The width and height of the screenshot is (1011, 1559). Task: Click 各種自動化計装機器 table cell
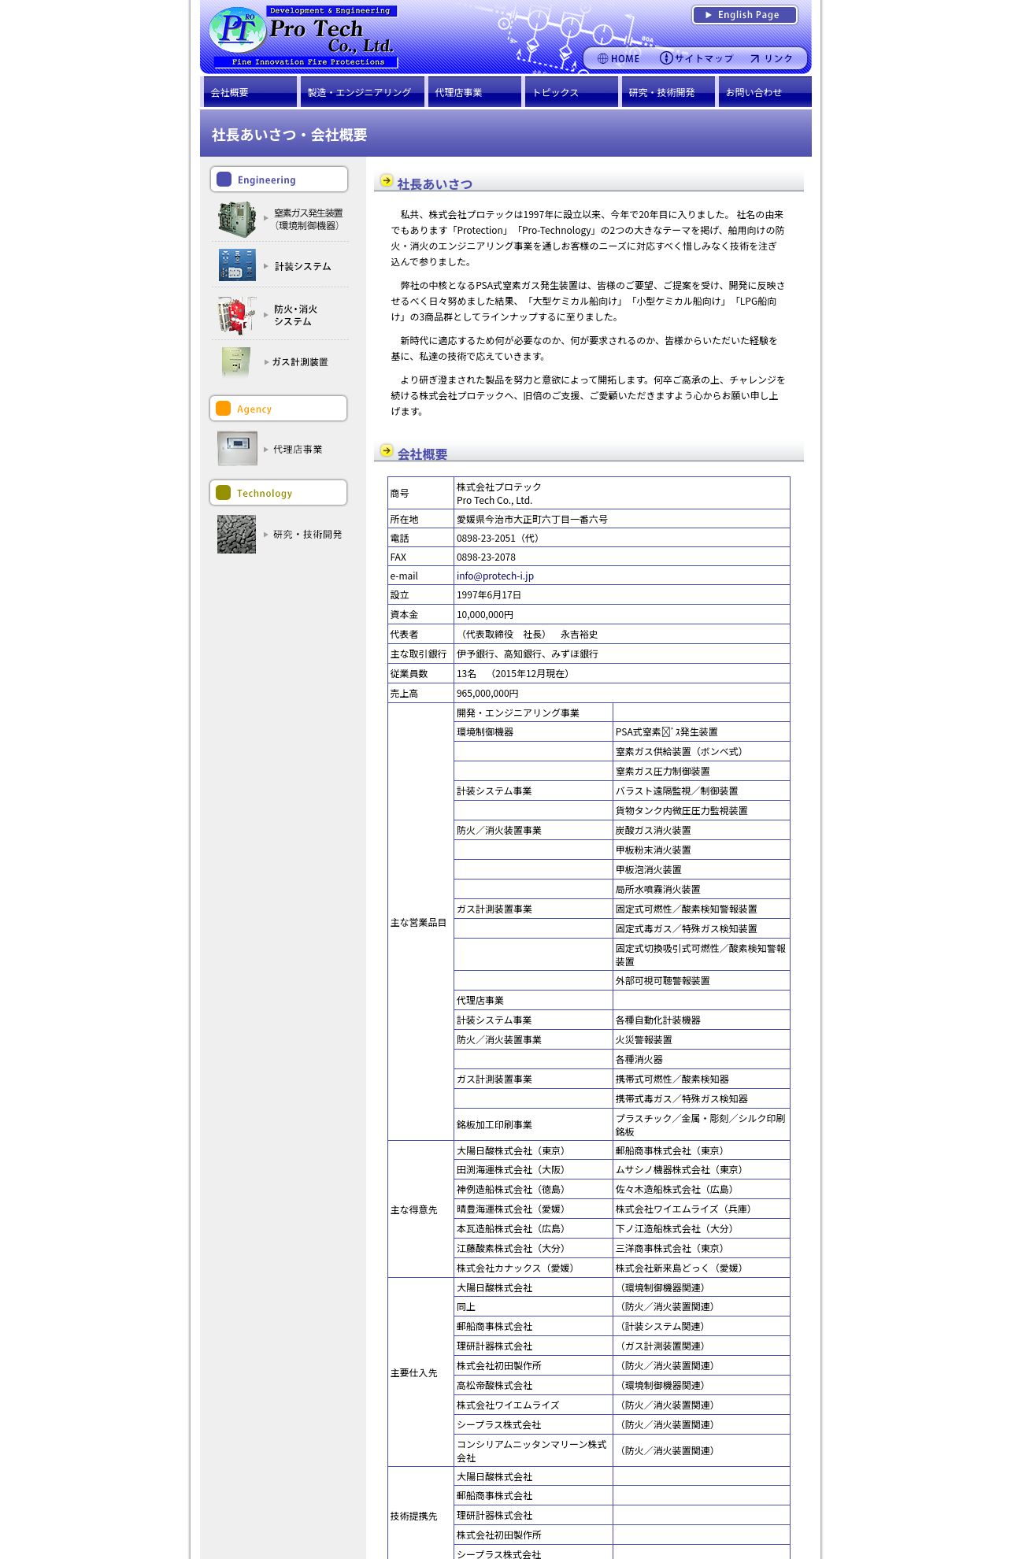(702, 1020)
